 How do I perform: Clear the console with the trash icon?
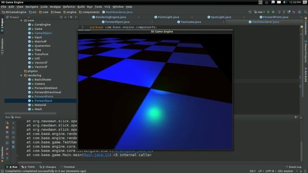[x=13, y=147]
